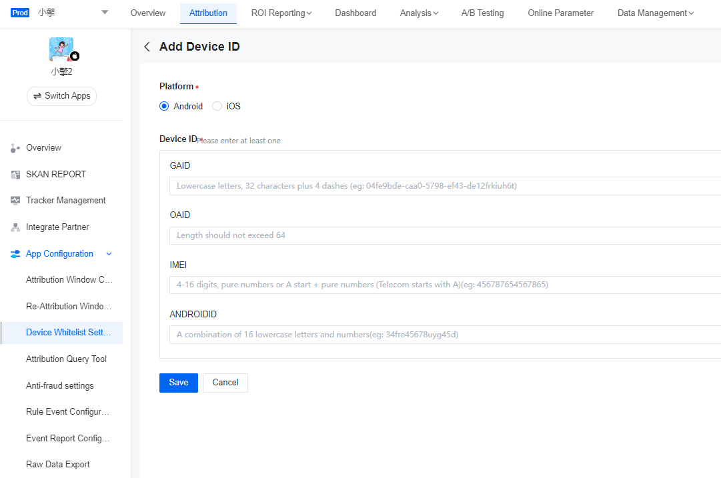Open the ROI Reporting dropdown
Viewport: 721px width, 478px height.
point(281,13)
